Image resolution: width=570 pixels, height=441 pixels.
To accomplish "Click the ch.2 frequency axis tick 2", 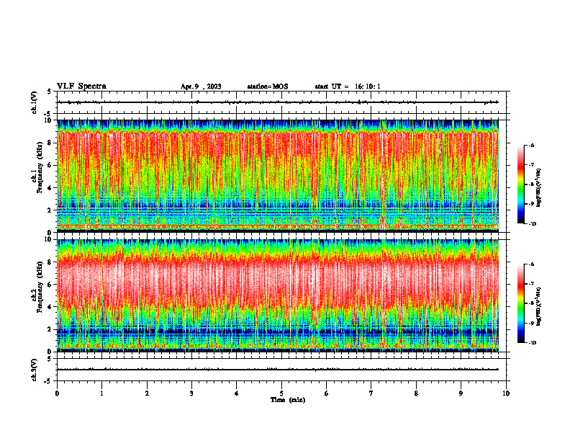I will [50, 329].
